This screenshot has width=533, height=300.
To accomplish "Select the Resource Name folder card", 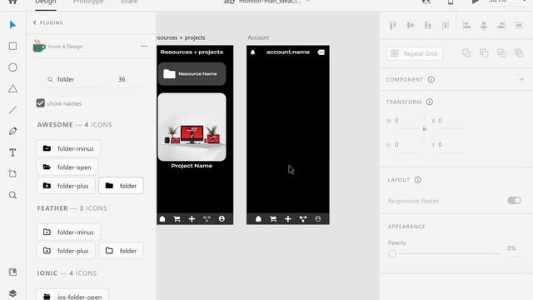I will [x=192, y=74].
